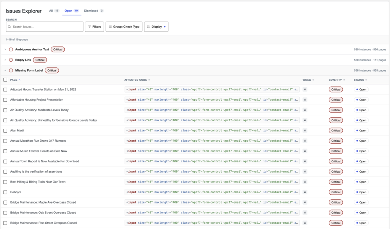Click Critical badge beside Missing Form Label
The height and width of the screenshot is (229, 390).
52,70
